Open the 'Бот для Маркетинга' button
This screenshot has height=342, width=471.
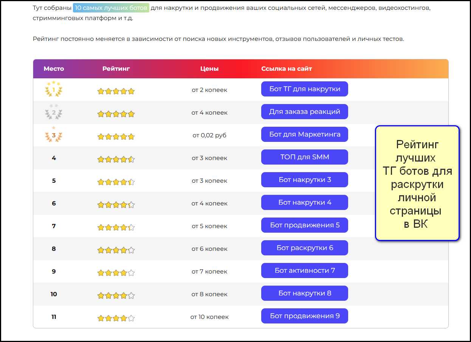304,134
